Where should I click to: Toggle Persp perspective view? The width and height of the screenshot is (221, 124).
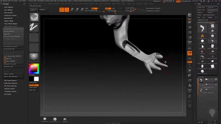pyautogui.click(x=190, y=43)
